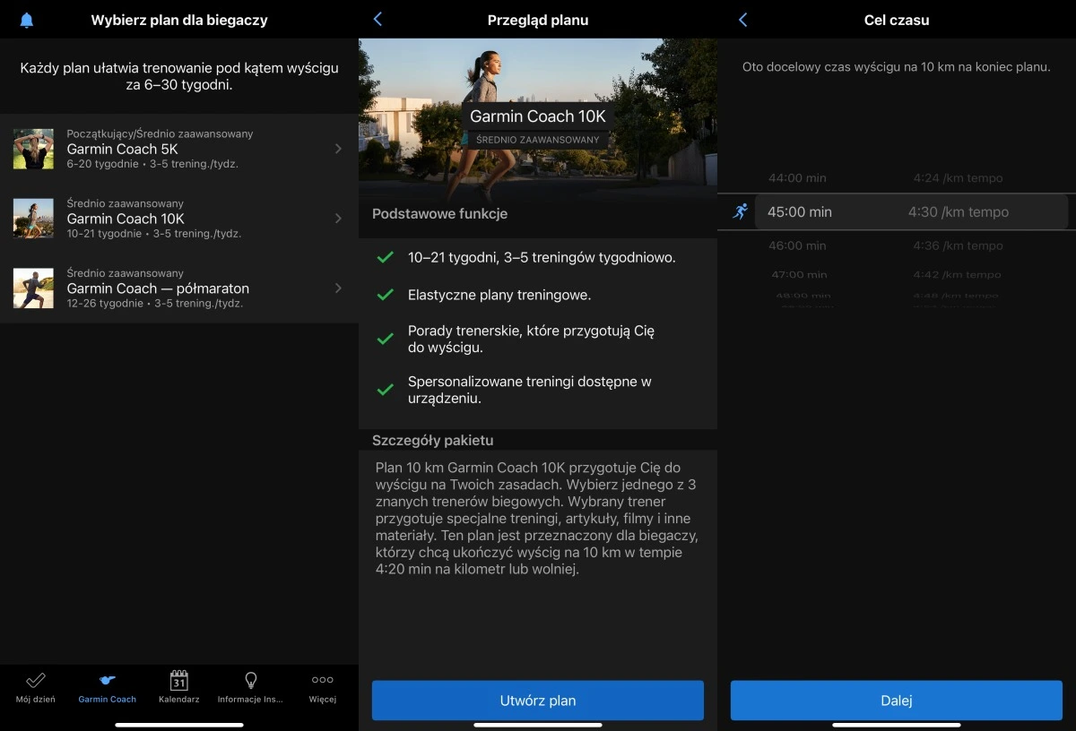The image size is (1076, 731).
Task: Tap the Garmin Coach 10K cover image
Action: point(538,116)
